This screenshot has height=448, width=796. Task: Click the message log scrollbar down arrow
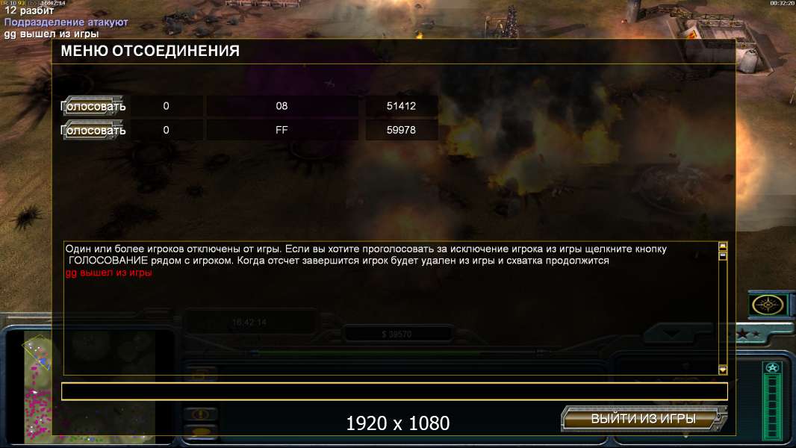(x=723, y=370)
